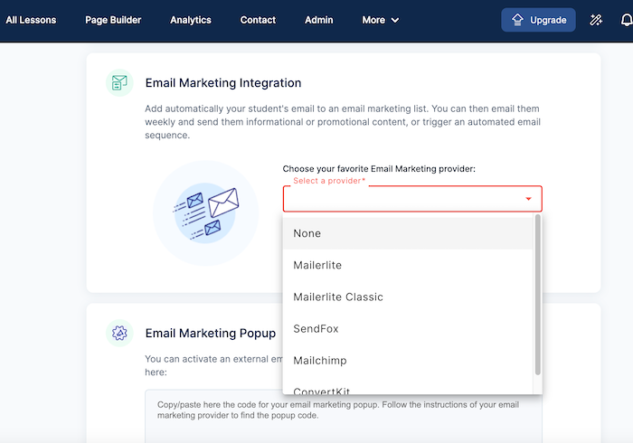Click the upgrade arrow icon in Upgrade button

point(517,20)
